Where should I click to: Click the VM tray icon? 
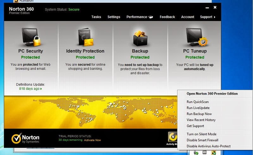pyautogui.click(x=204, y=152)
